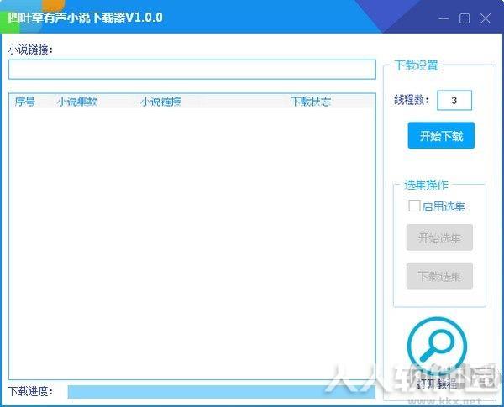Screen dimensions: 504x407
Task: Sort by 序号 column header
Action: [24, 102]
